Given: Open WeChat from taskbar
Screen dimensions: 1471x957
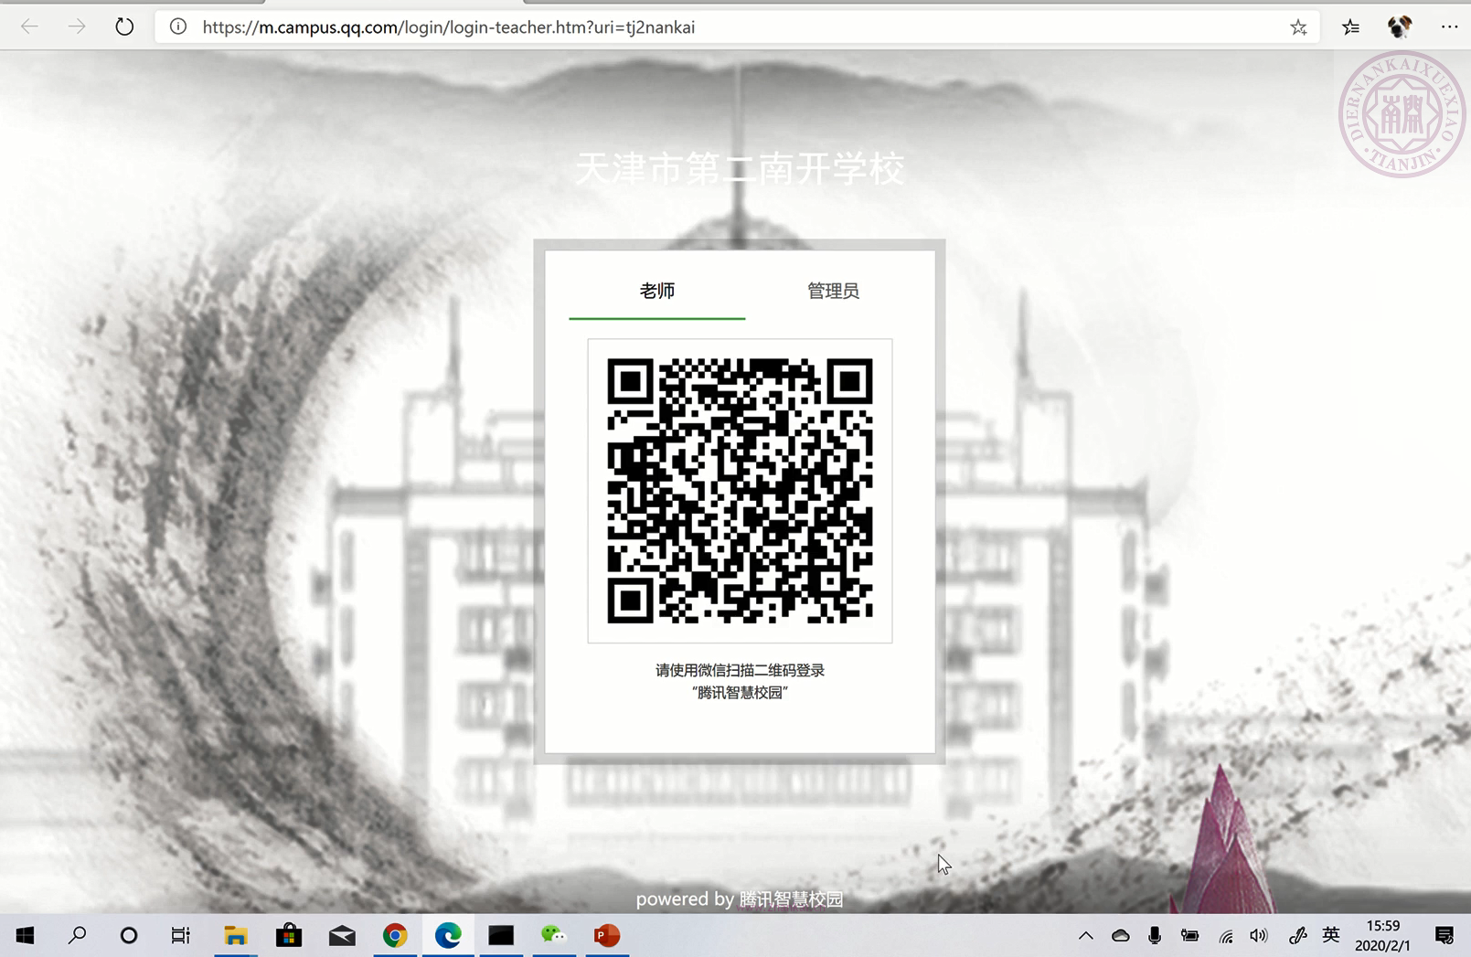Looking at the screenshot, I should point(554,935).
